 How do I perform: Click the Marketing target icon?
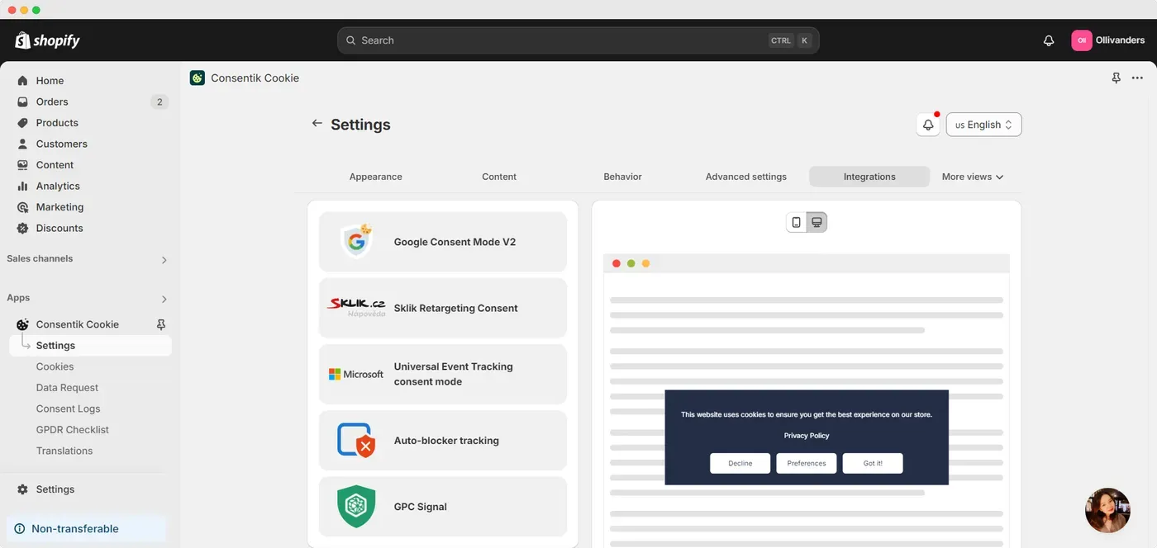coord(23,207)
